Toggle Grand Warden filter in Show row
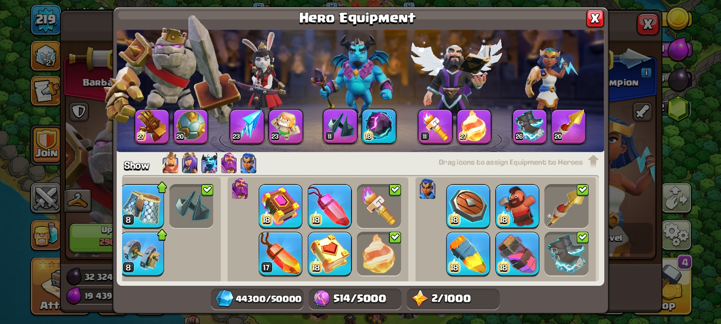This screenshot has width=721, height=324. tap(229, 163)
